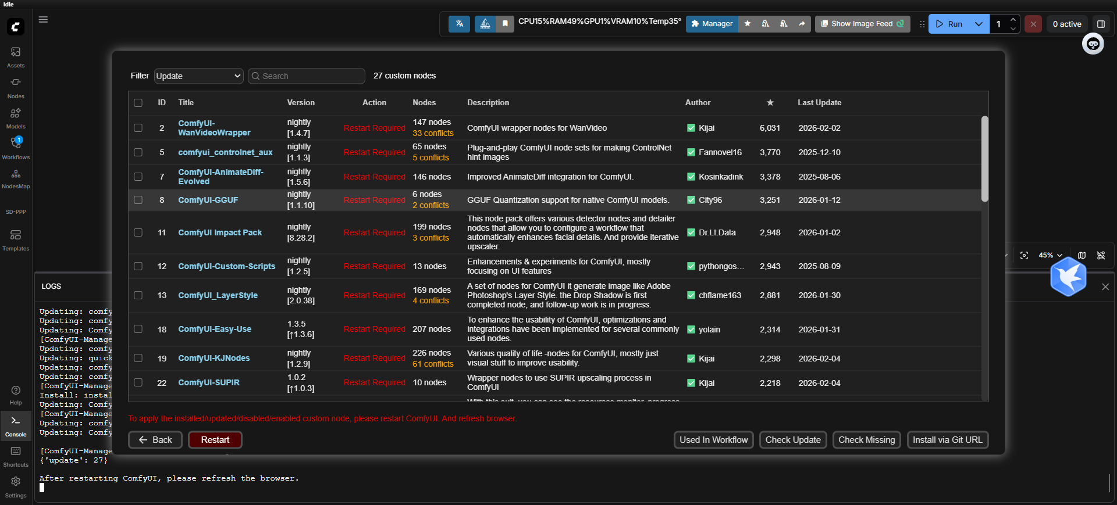The width and height of the screenshot is (1117, 505).
Task: Toggle the Console panel in the sidebar
Action: tap(16, 426)
